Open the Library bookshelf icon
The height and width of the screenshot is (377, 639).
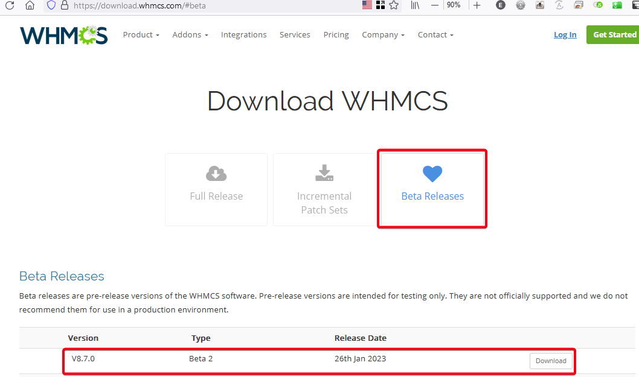coord(415,5)
